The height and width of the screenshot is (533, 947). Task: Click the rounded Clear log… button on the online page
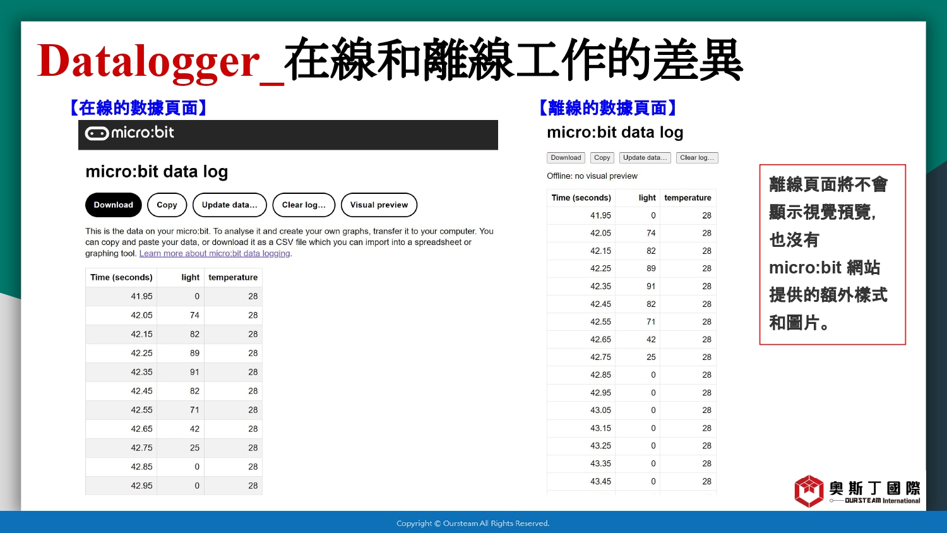[x=304, y=205]
